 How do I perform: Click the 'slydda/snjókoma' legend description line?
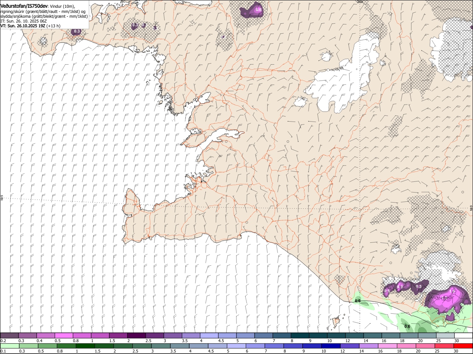click(44, 16)
